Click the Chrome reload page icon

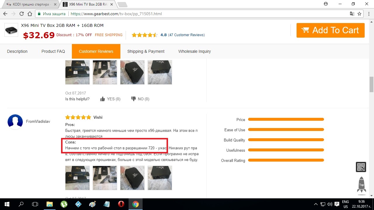click(21, 14)
